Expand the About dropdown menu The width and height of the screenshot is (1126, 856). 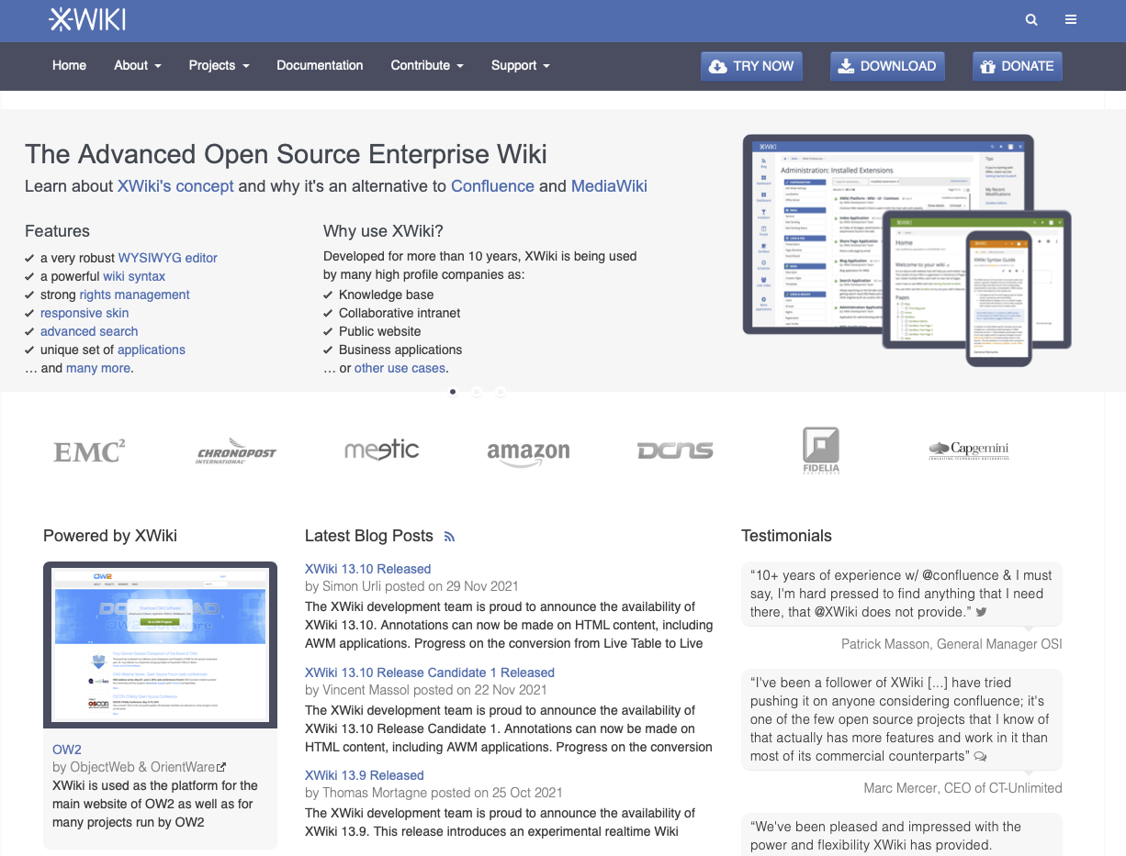coord(138,65)
